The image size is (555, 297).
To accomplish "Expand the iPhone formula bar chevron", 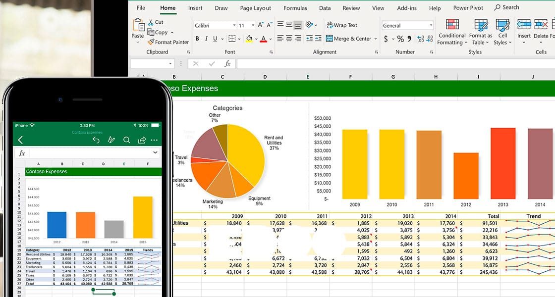I will click(155, 152).
